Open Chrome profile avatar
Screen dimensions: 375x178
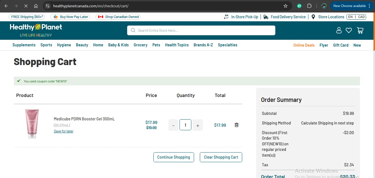(324, 6)
